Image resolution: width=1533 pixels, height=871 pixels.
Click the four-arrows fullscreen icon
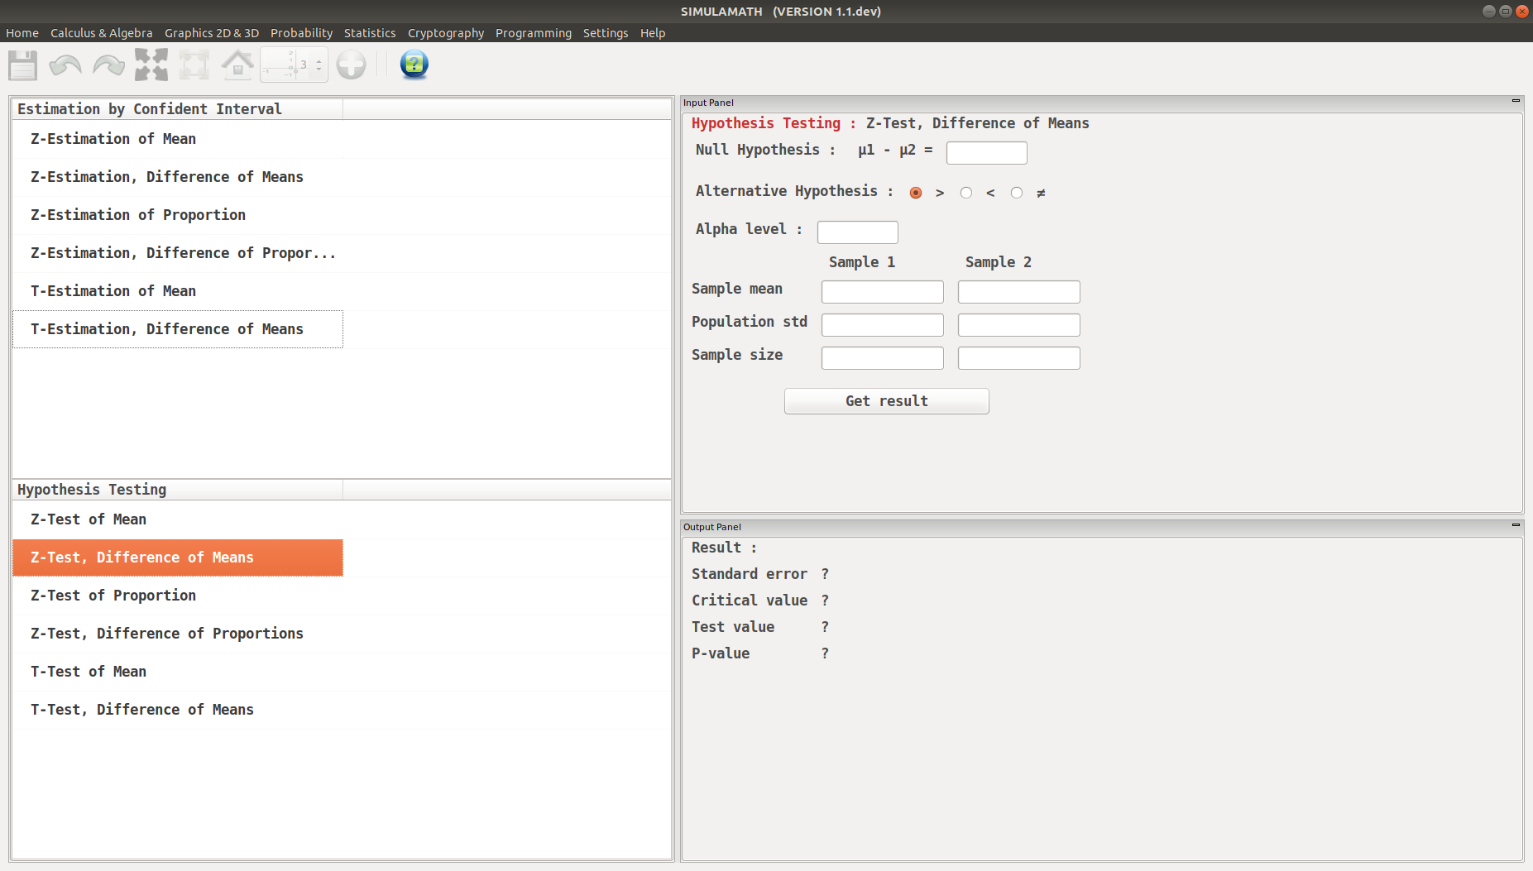coord(151,65)
